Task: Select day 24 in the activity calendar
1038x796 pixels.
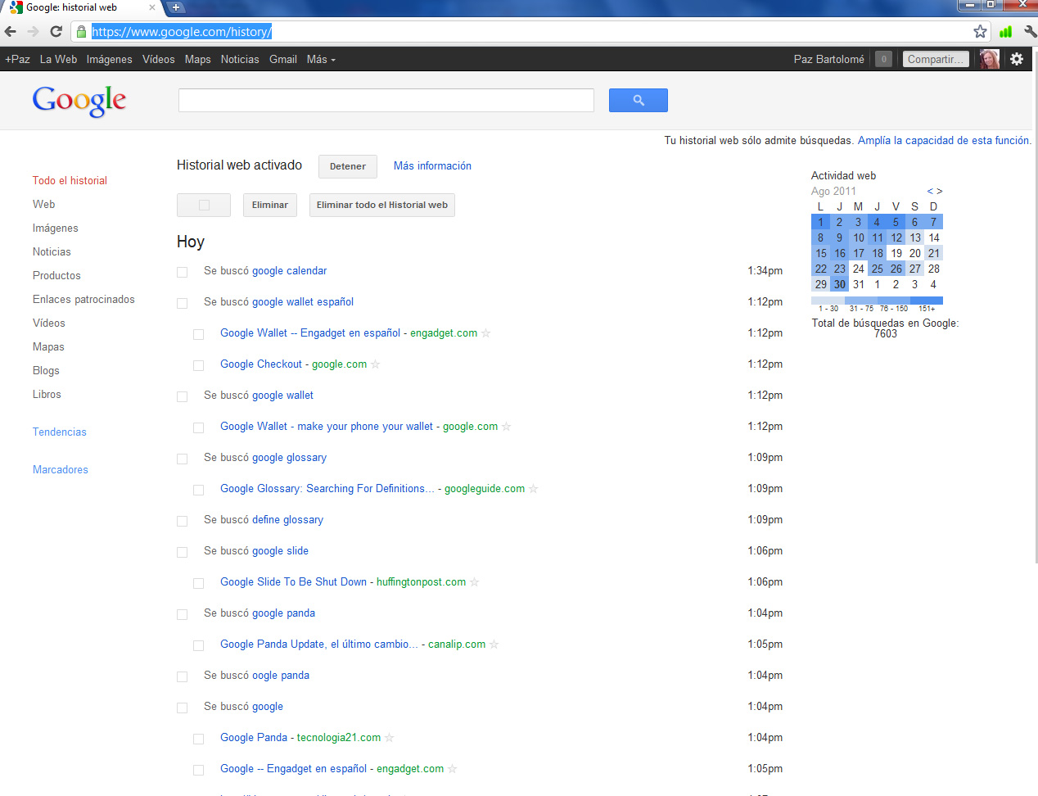Action: pos(859,269)
